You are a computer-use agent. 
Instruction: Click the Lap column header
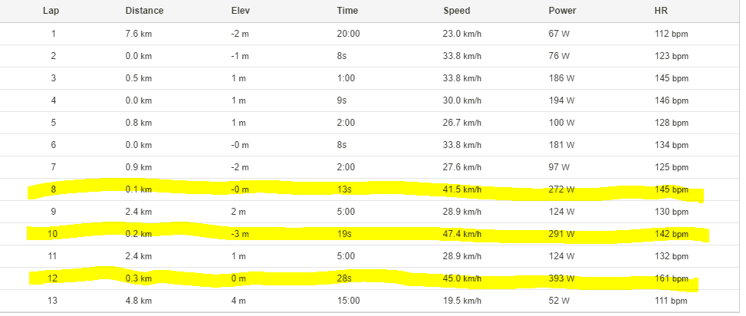pyautogui.click(x=53, y=12)
